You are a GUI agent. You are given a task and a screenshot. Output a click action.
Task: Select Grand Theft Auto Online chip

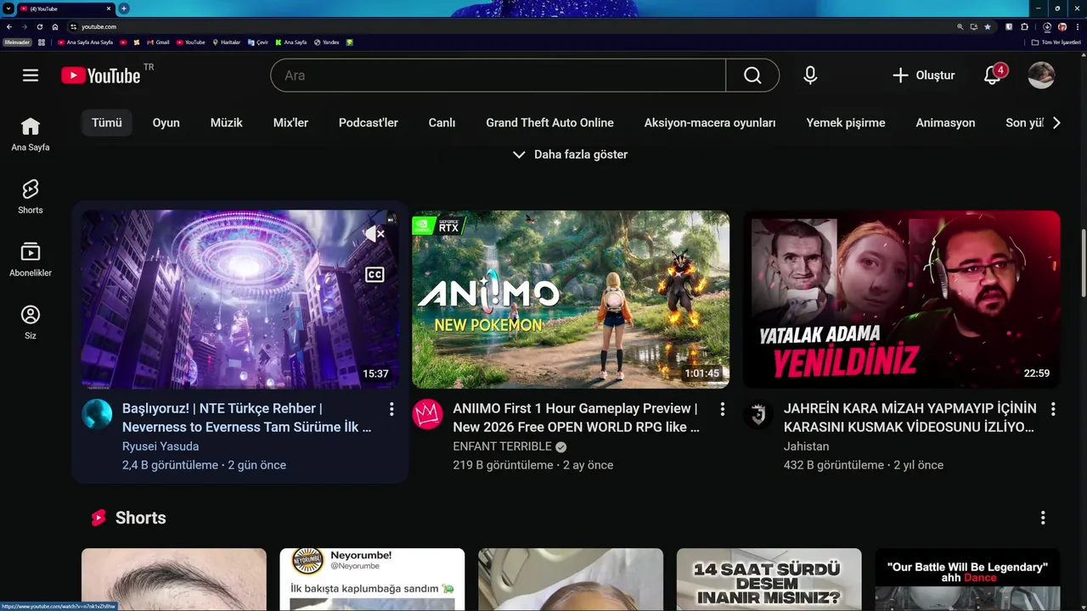click(x=549, y=123)
